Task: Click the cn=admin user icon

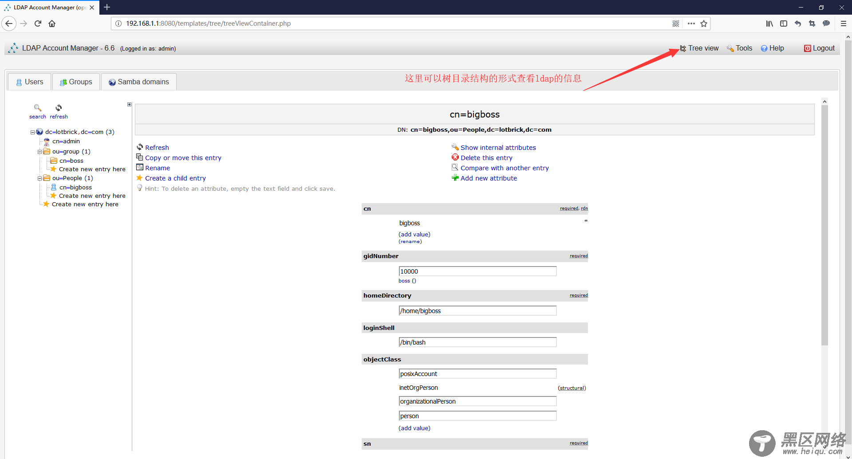Action: tap(47, 141)
